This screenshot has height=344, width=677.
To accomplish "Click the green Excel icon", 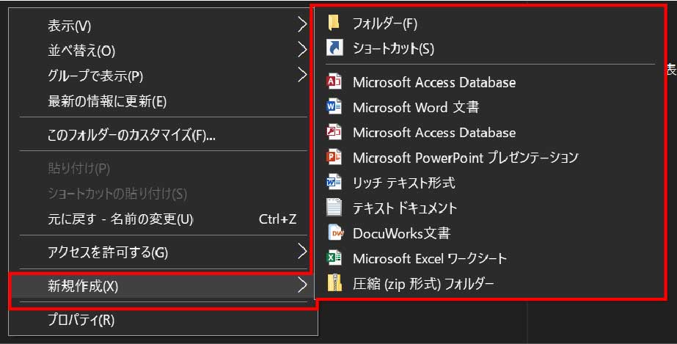I will coord(334,257).
